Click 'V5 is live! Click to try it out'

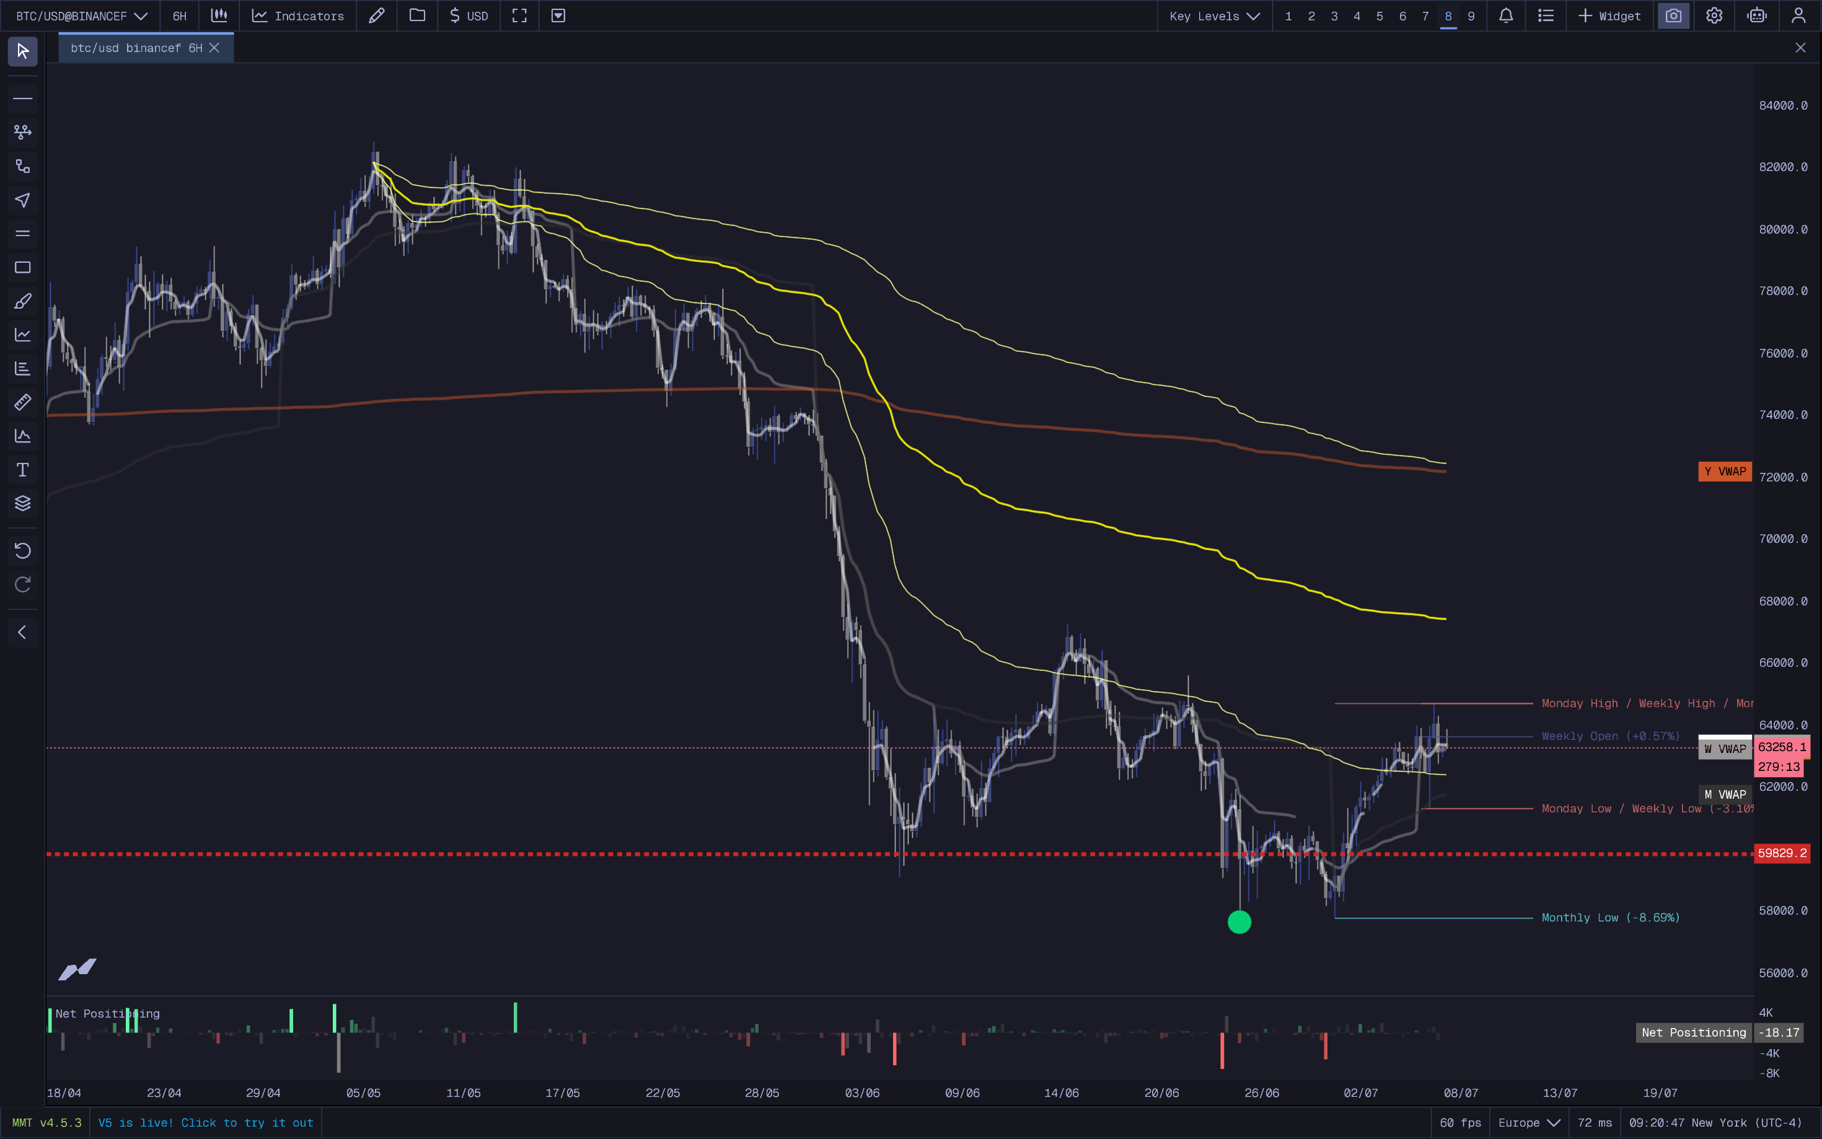(206, 1122)
